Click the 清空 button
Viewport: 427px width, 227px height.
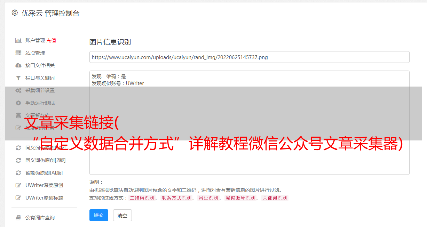tap(122, 215)
